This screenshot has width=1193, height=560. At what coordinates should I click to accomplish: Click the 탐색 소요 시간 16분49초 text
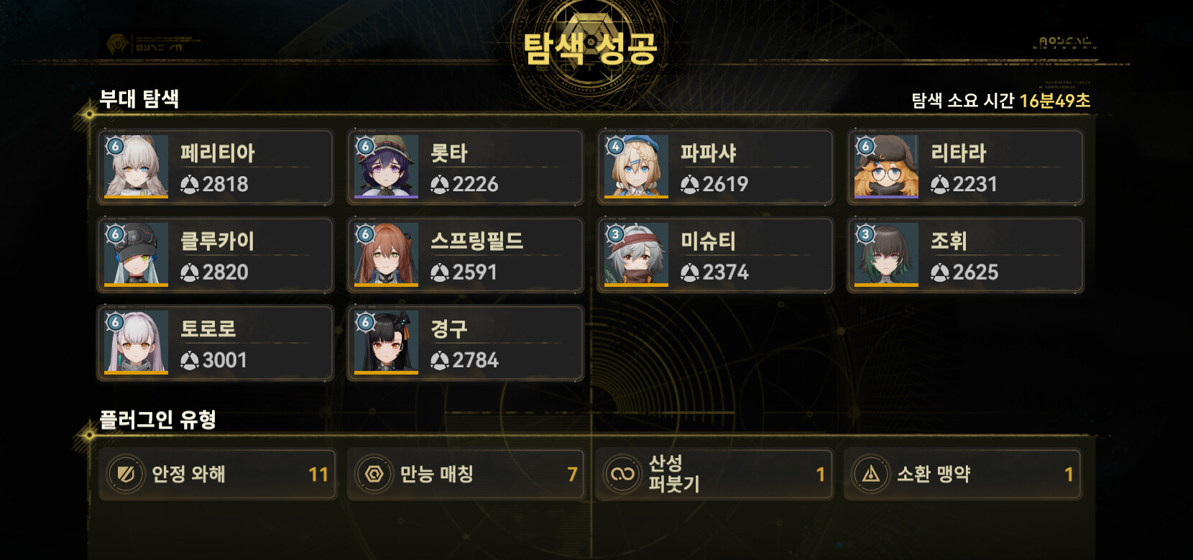(x=1001, y=101)
